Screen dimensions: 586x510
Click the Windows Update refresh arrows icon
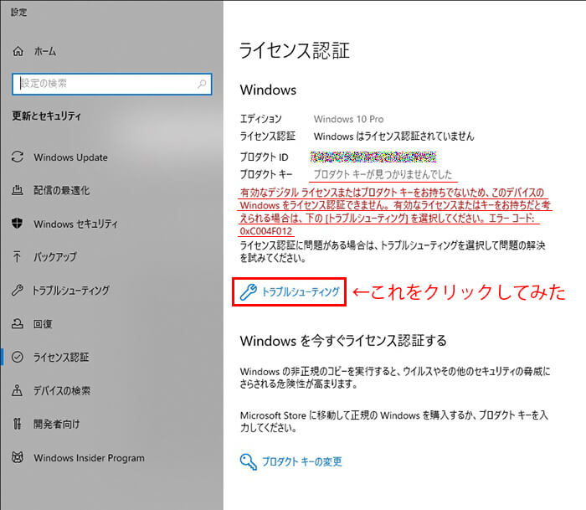point(18,157)
